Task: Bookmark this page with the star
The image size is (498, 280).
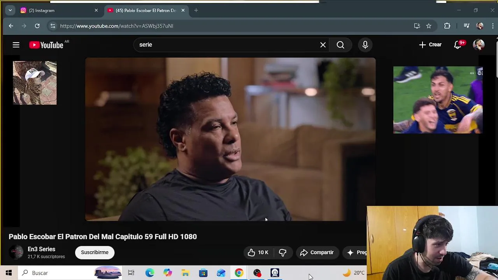Action: point(428,26)
